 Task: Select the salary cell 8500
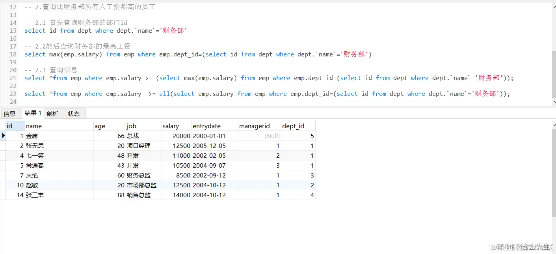[x=177, y=175]
